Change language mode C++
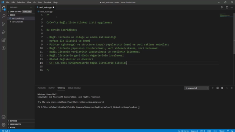Screen dimensions: 235x132 (215, 131)
